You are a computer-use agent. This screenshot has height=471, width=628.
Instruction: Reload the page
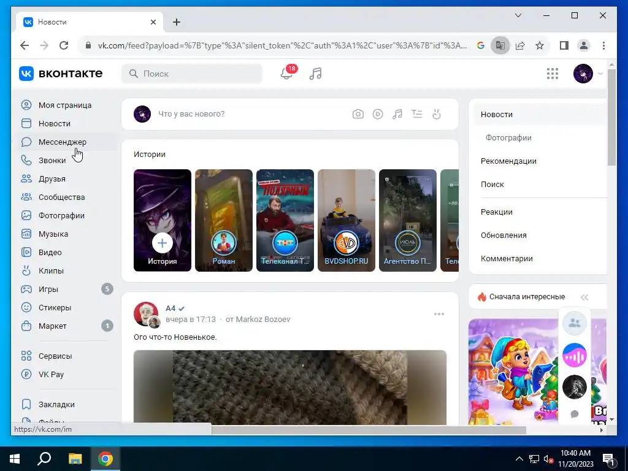pyautogui.click(x=64, y=45)
